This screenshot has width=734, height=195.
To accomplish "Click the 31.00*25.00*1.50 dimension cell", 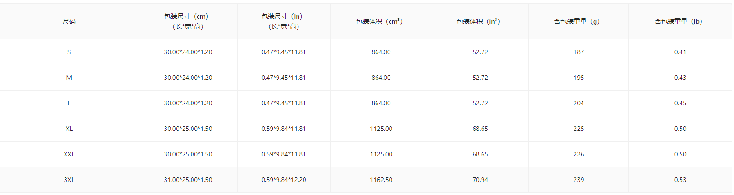I will tap(188, 180).
